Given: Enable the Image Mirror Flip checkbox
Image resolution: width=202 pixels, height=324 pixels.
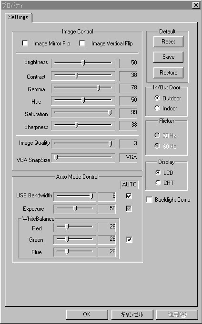Looking at the screenshot, I should point(25,43).
